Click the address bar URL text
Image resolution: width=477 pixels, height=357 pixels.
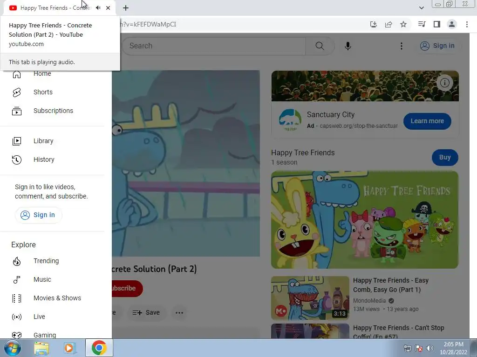tap(149, 24)
